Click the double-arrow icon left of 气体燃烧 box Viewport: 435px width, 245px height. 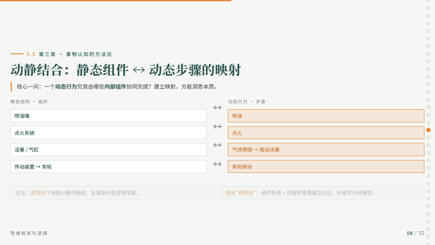(217, 145)
